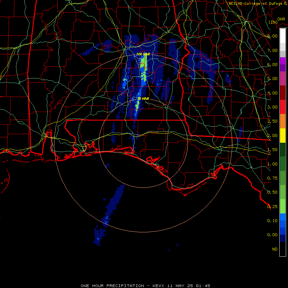288x288 pixels.
Task: Click the 7.00 legend value
Action: click(x=272, y=50)
